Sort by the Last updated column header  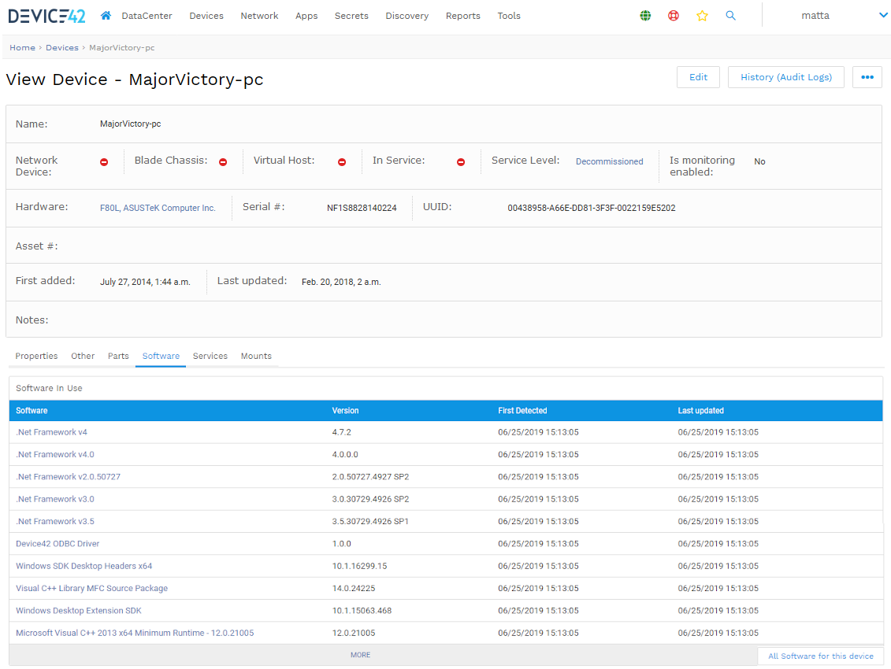(x=700, y=411)
